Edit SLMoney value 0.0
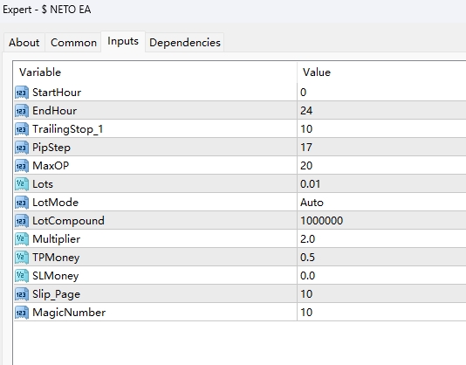466x365 pixels. click(x=381, y=276)
